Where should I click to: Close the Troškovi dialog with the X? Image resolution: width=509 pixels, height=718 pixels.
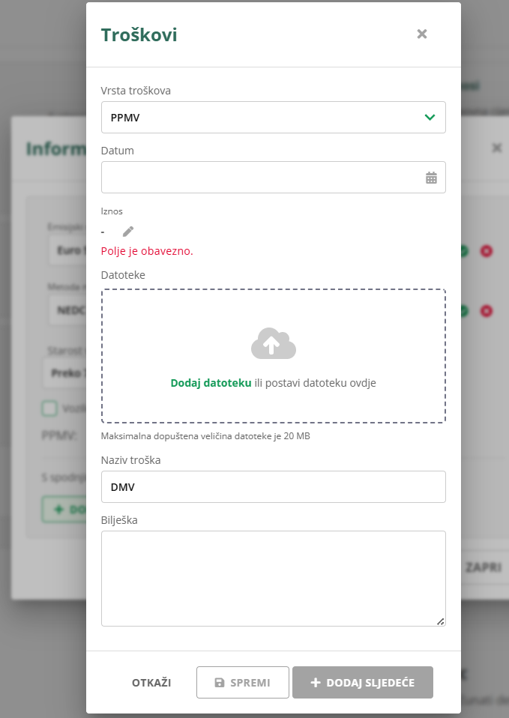422,34
